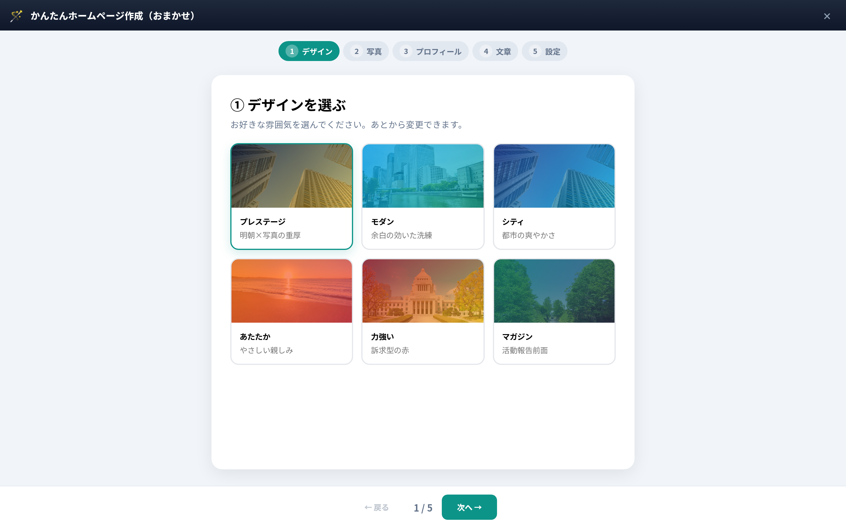
Task: Open step 1 デザイン tab
Action: coord(309,51)
